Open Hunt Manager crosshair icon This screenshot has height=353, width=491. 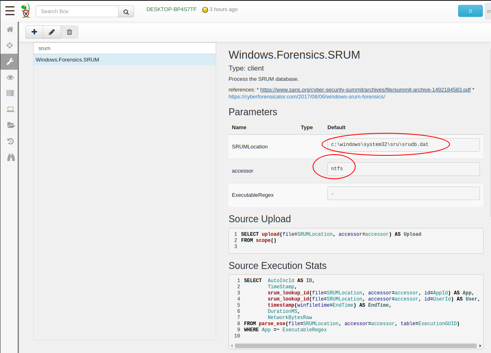[10, 46]
